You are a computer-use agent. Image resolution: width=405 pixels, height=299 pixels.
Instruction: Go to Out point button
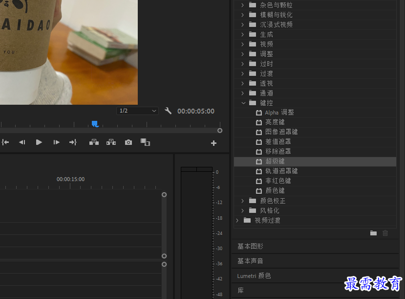(73, 142)
